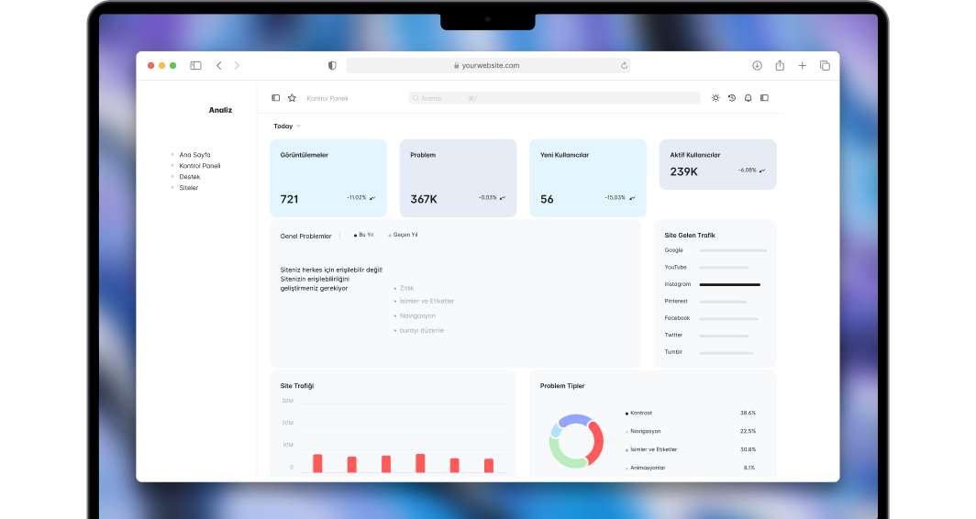Screen dimensions: 976x519
Task: Select the Geçen Yıl legend option
Action: 404,235
